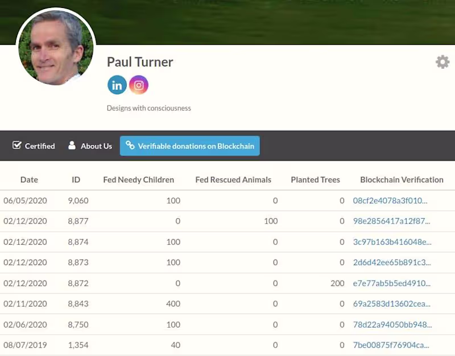Select donation ID 8,872
This screenshot has width=455, height=356.
(x=78, y=283)
